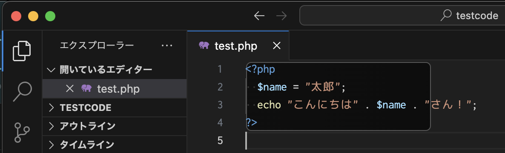Open the Explorer view in activity bar

(22, 51)
